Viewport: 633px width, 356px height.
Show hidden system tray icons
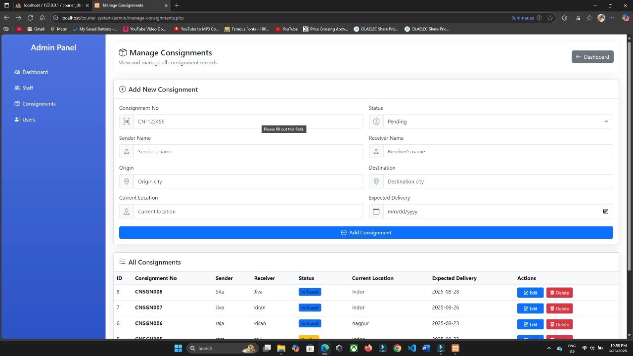pyautogui.click(x=548, y=348)
